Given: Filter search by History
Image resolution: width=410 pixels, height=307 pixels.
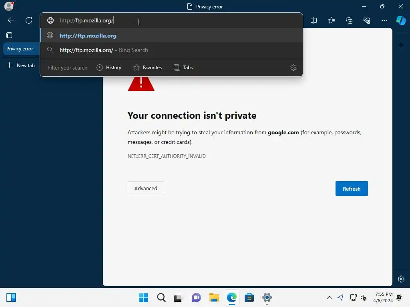Looking at the screenshot, I should [x=109, y=68].
